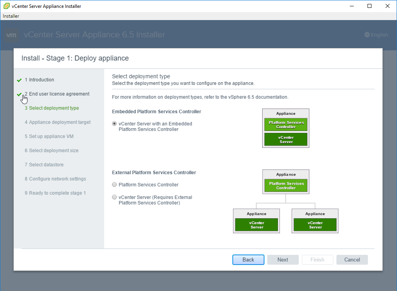Screen dimensions: 397x291
Task: Click the lower-right Appliance vCenter Server diagram box
Action: point(315,225)
